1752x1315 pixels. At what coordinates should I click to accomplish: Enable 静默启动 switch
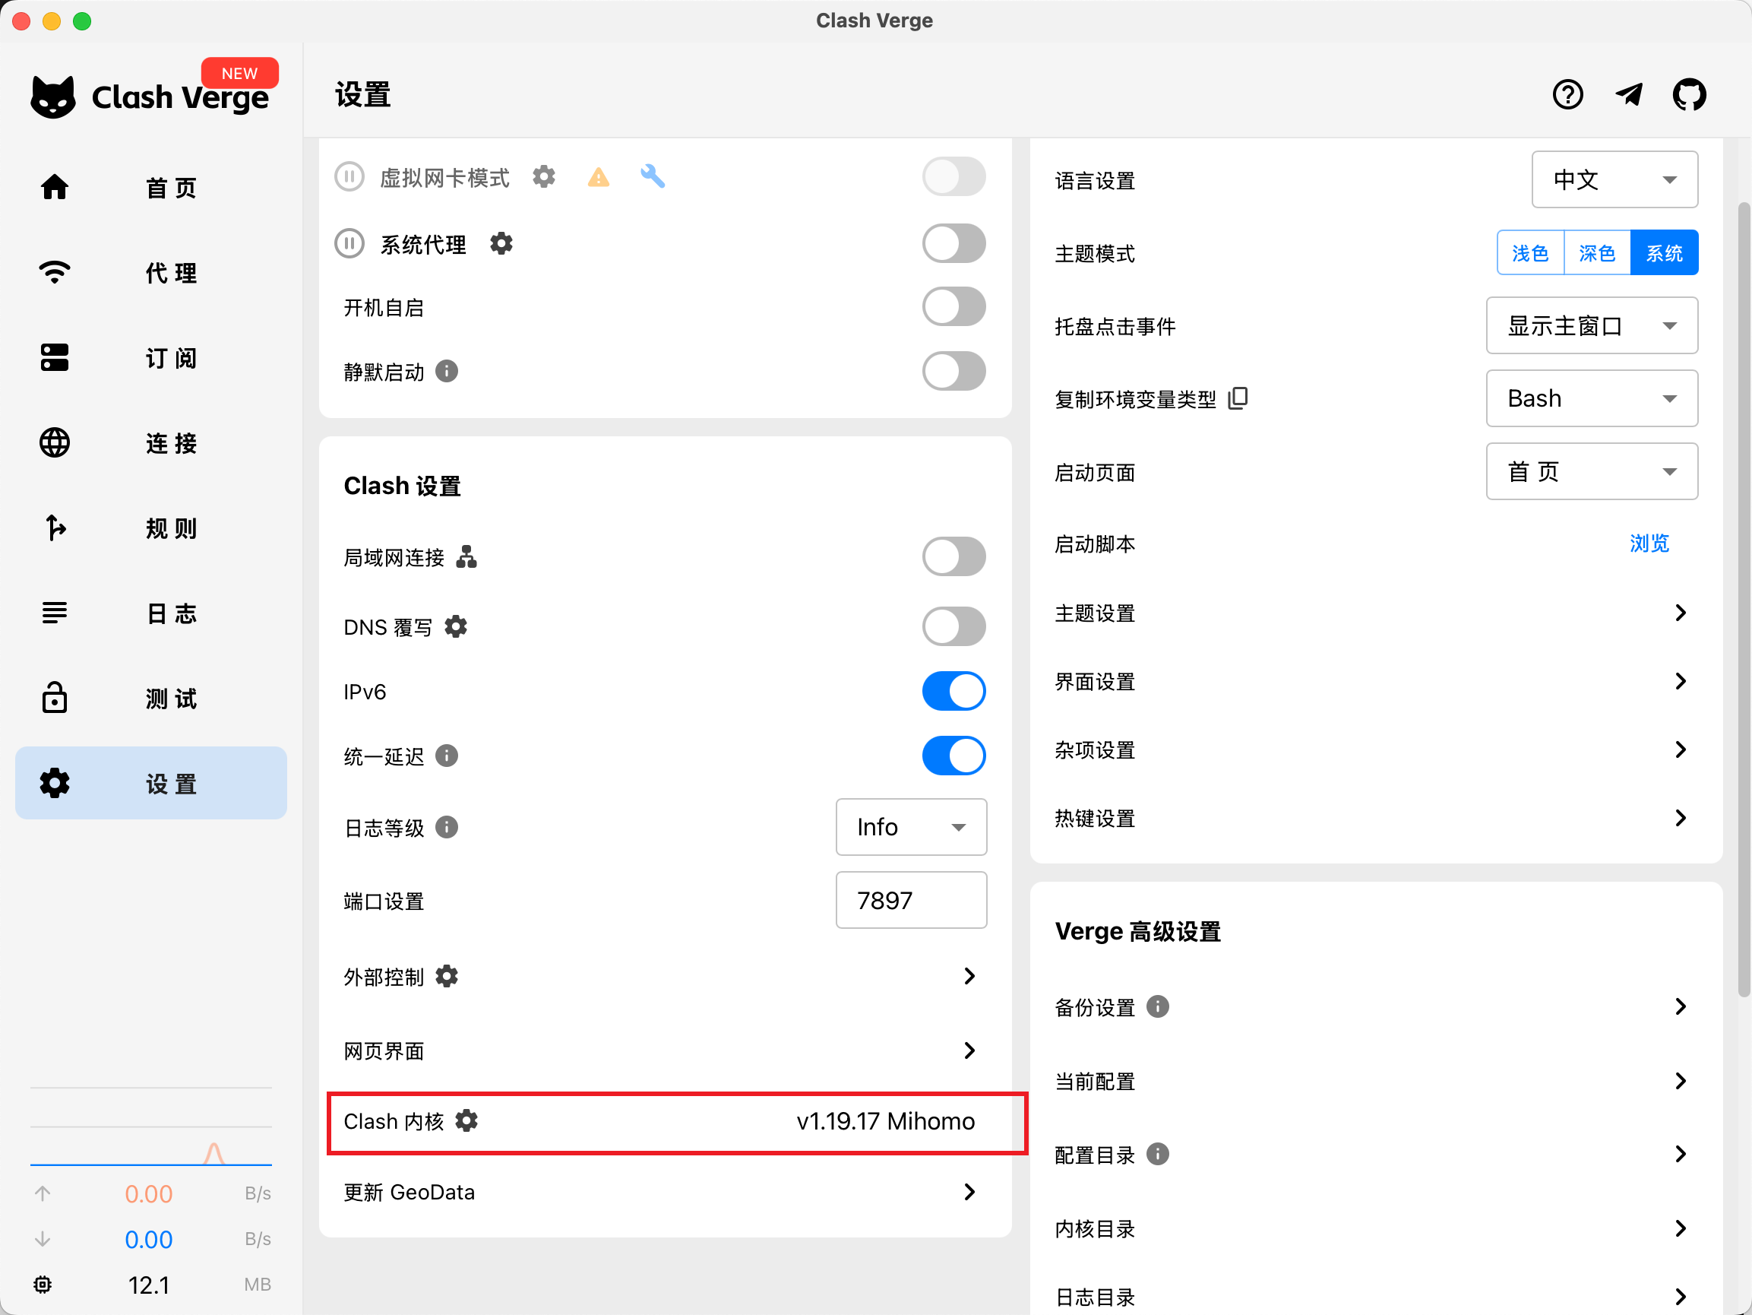pos(953,371)
